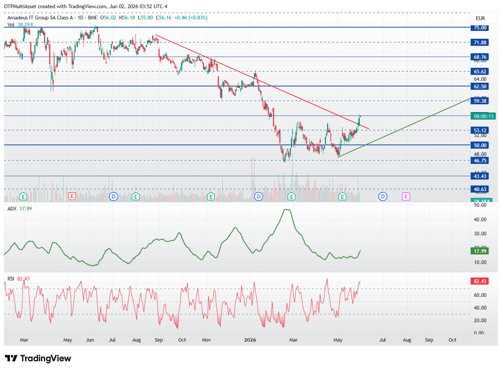Screen dimensions: 502x371
Task: Click the TradingView logo
Action: [x=38, y=358]
